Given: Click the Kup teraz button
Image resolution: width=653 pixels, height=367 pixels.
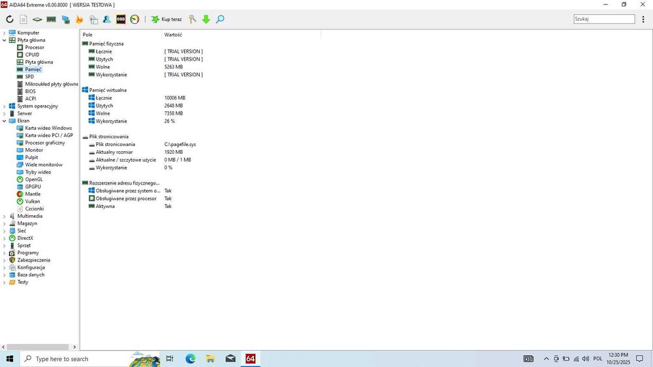Looking at the screenshot, I should tap(166, 19).
